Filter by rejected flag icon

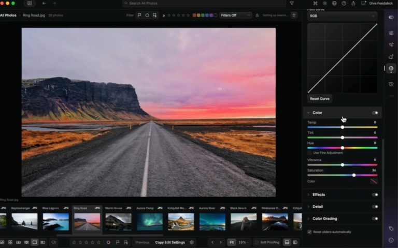click(154, 15)
